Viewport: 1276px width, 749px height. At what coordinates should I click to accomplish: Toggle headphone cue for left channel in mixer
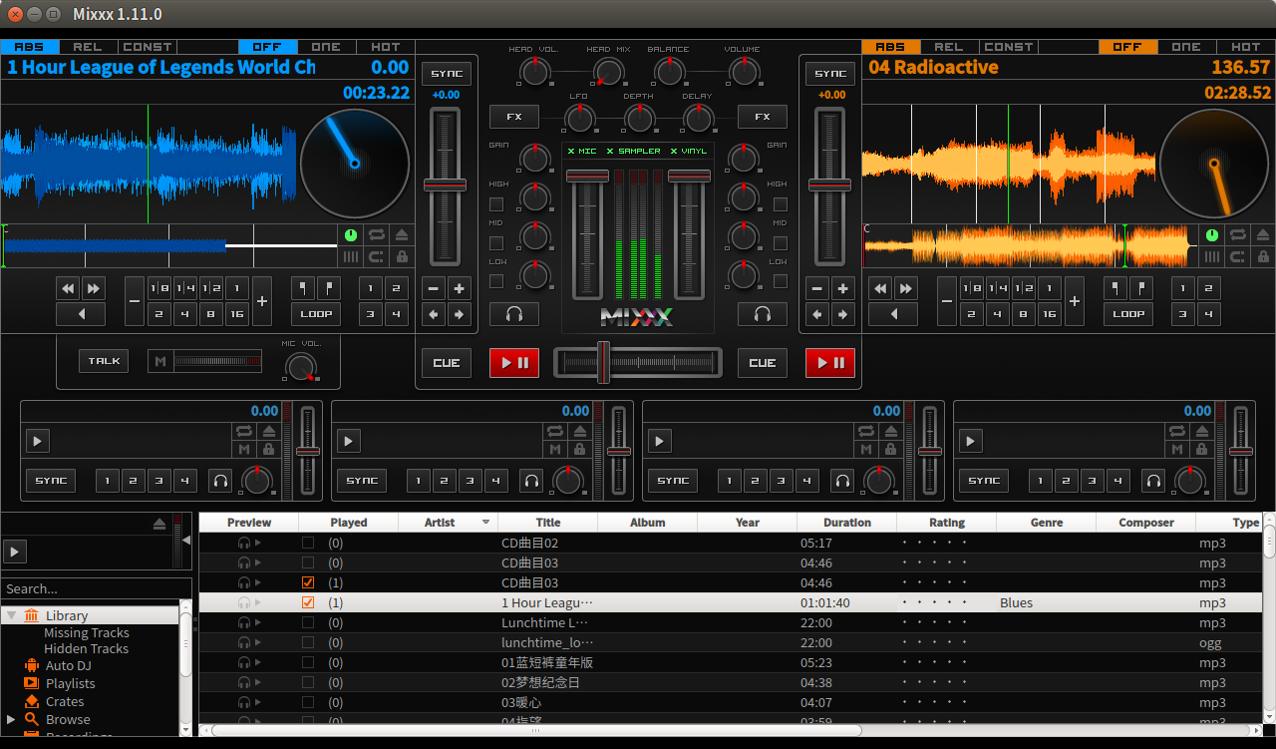coord(514,314)
